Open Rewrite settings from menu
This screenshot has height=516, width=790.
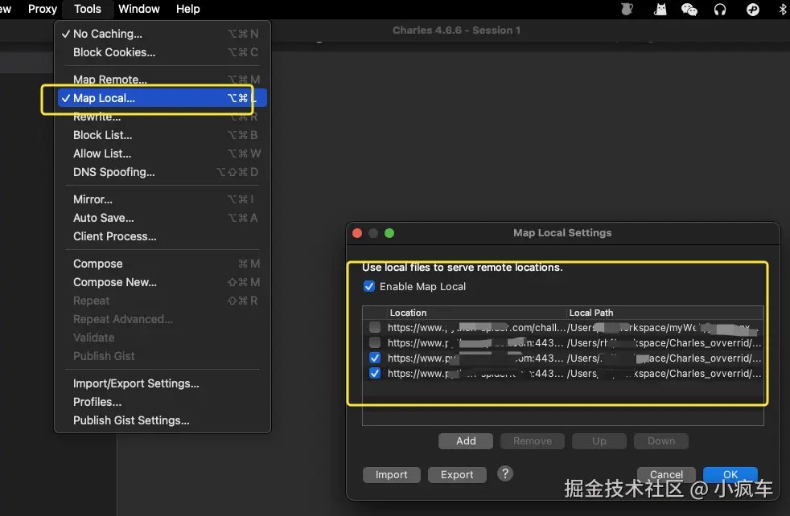(x=163, y=117)
